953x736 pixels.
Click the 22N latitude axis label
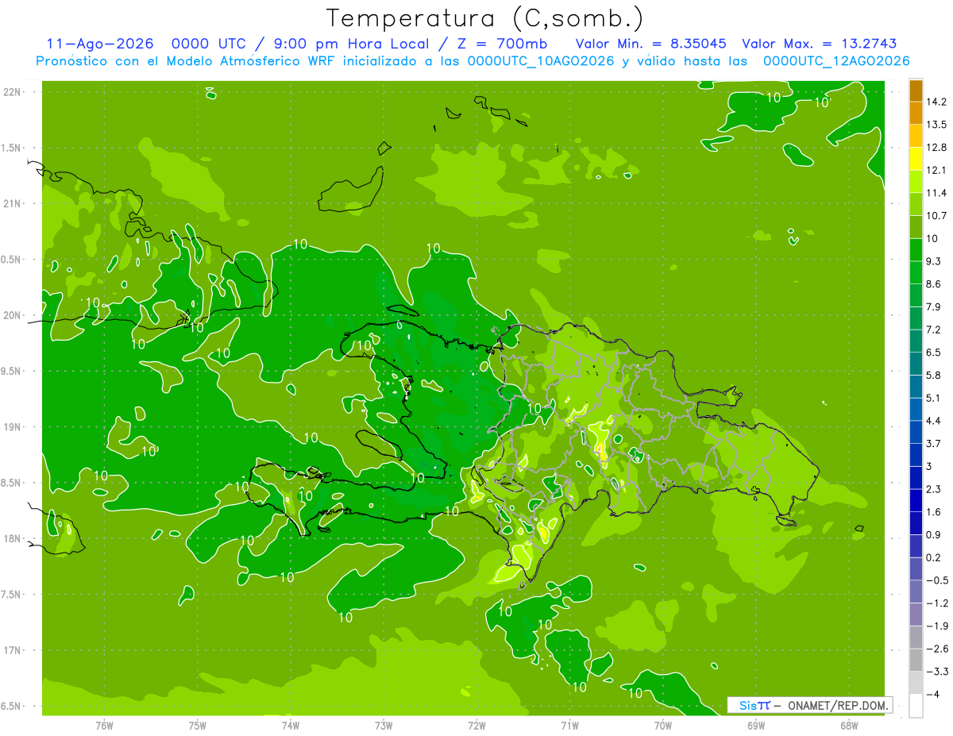(x=13, y=92)
